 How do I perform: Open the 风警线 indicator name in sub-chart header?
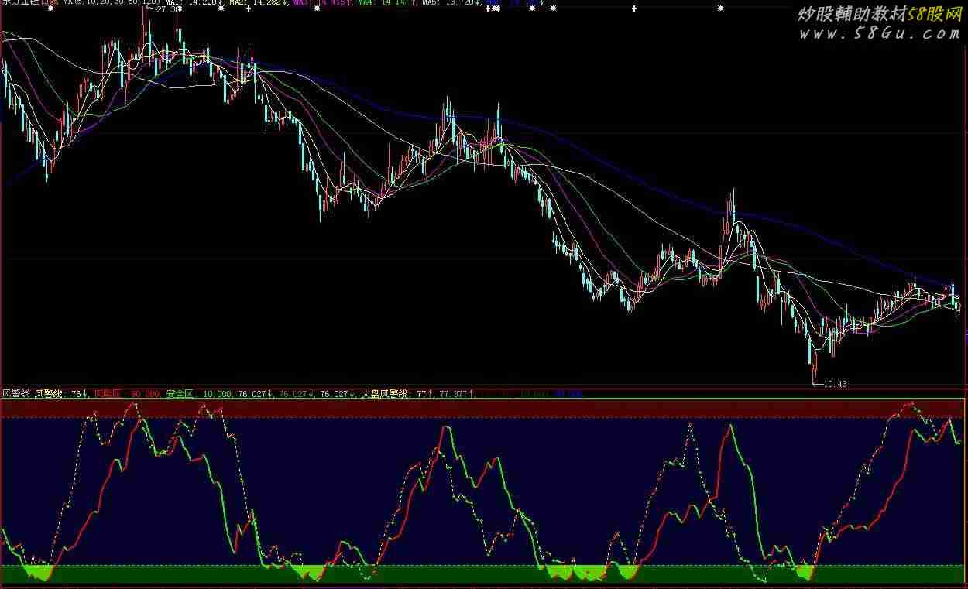click(x=15, y=393)
